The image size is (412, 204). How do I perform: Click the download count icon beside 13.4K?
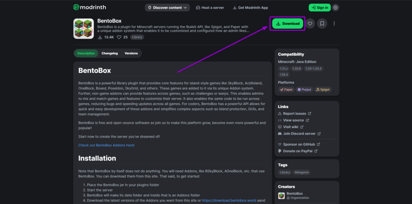click(100, 37)
